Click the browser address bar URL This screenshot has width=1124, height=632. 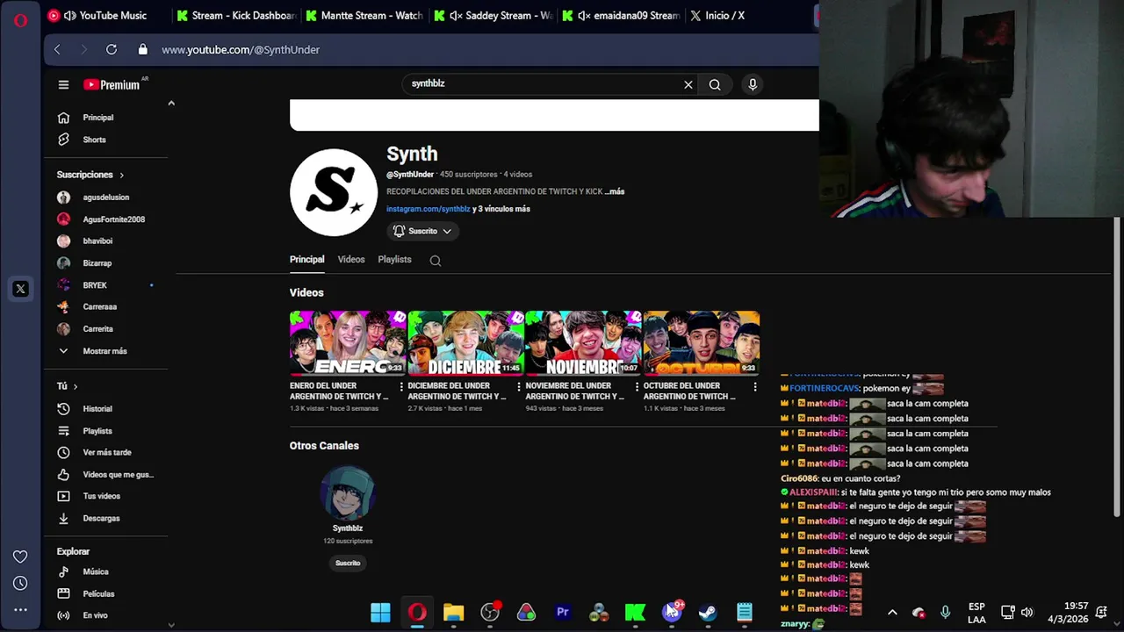[x=241, y=50]
